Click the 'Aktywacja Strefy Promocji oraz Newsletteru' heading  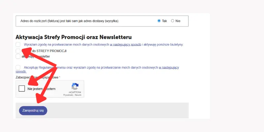(74, 37)
